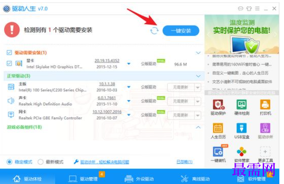
Task: Switch to the 离线驱动 tab
Action: tap(195, 178)
